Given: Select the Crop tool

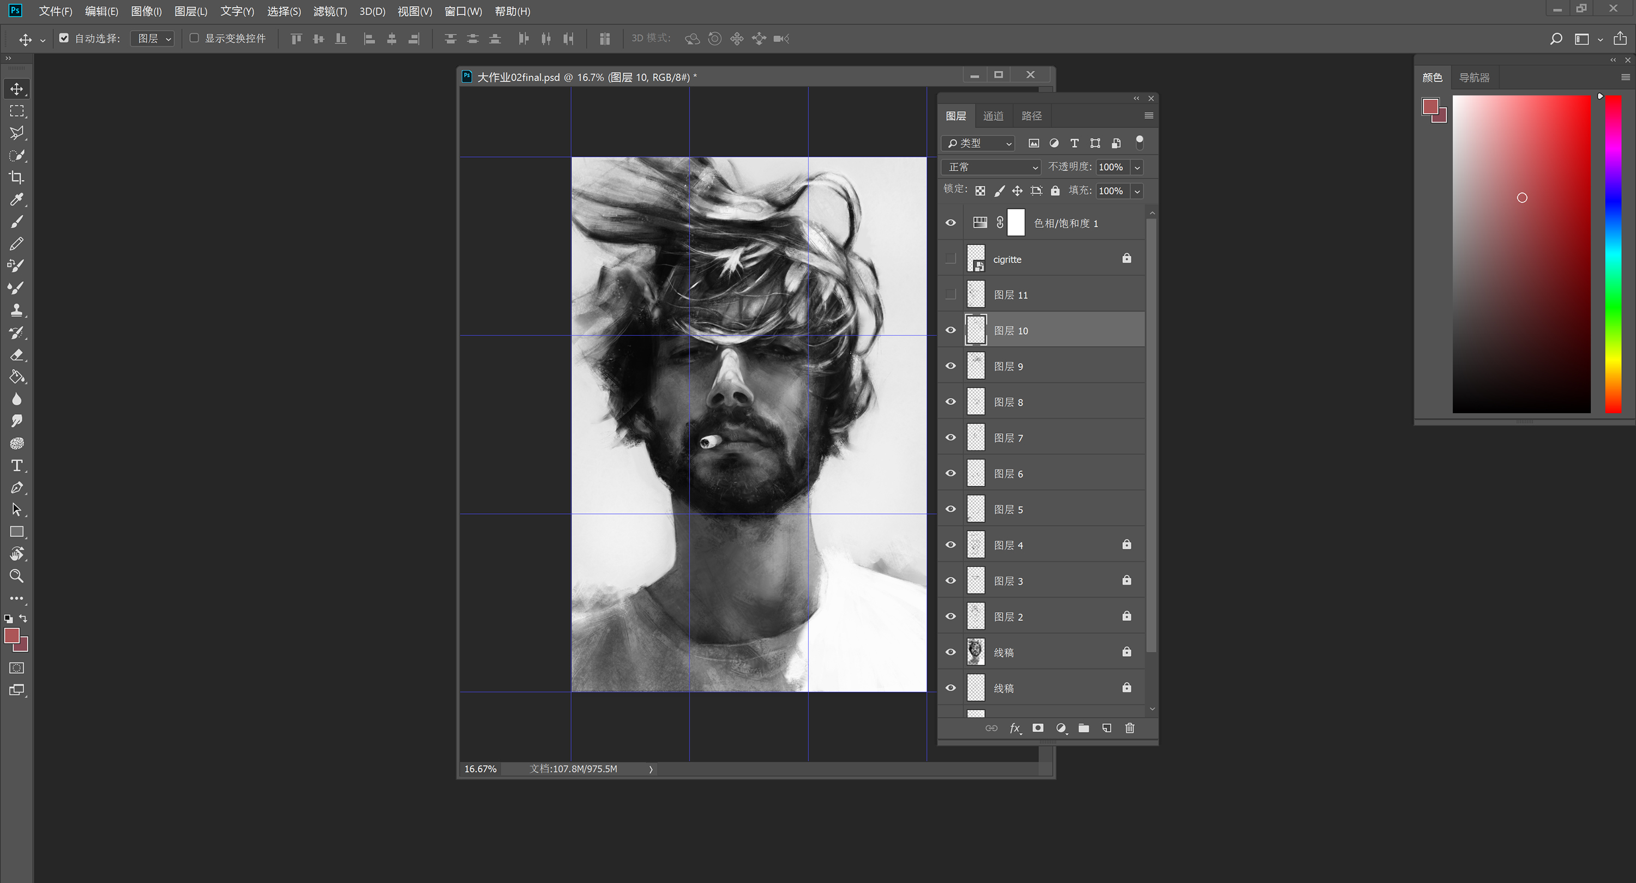Looking at the screenshot, I should 16,177.
